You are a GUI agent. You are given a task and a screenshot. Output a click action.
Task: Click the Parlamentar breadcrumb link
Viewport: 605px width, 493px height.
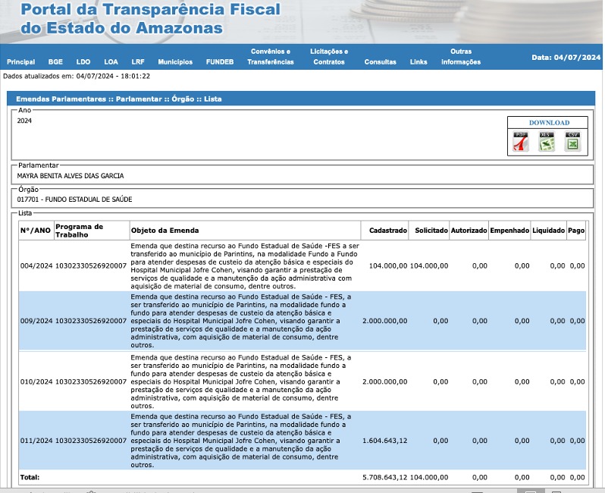(x=138, y=99)
